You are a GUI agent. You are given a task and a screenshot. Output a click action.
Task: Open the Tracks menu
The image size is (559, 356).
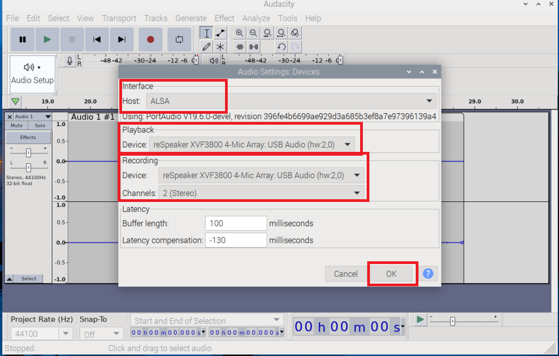click(156, 18)
